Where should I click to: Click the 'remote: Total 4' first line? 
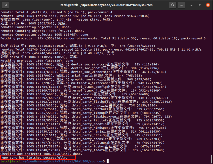point(56,12)
